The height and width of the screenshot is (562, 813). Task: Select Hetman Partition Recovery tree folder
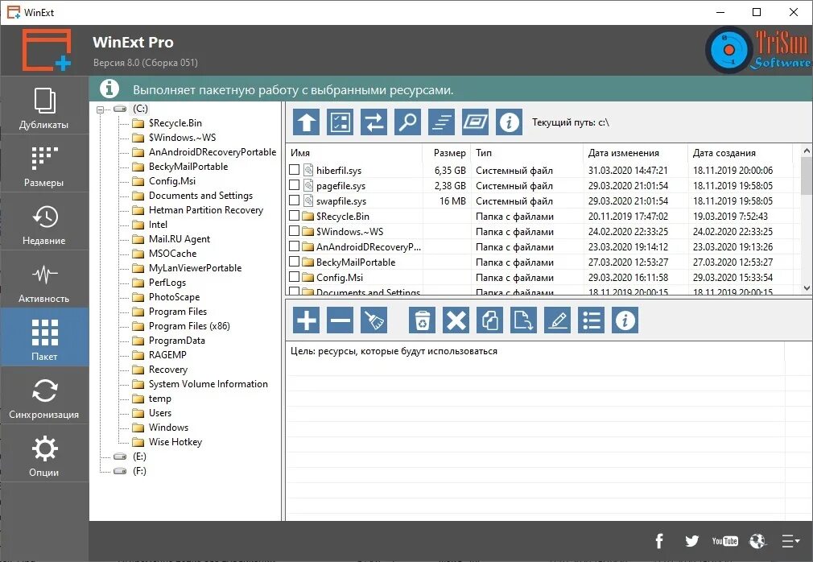pyautogui.click(x=206, y=210)
